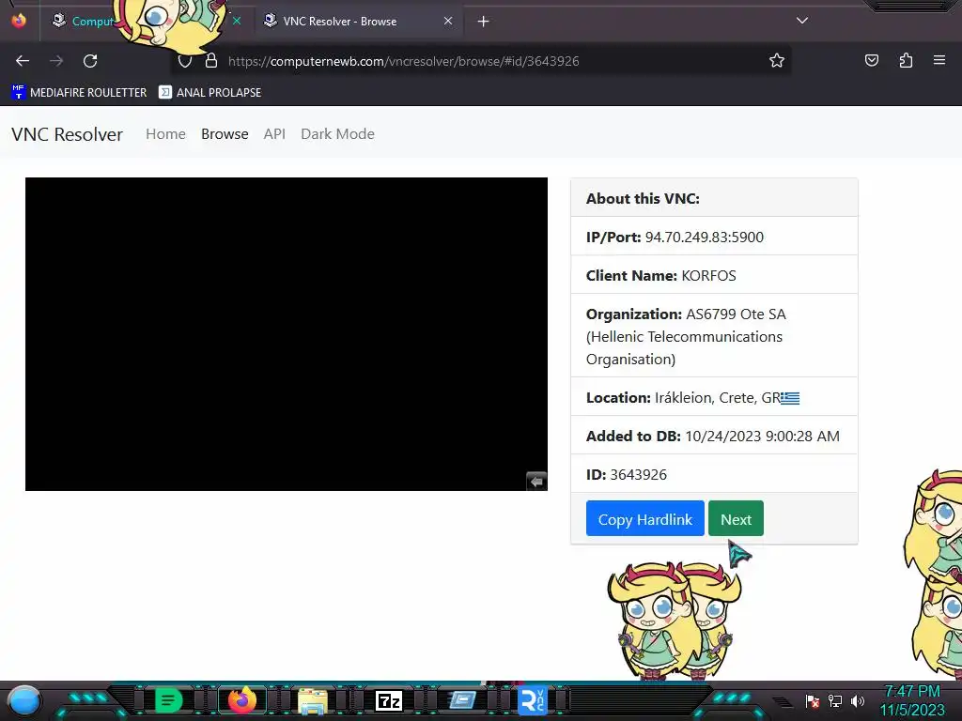Open the Pocket save icon
Image resolution: width=962 pixels, height=721 pixels.
872,60
